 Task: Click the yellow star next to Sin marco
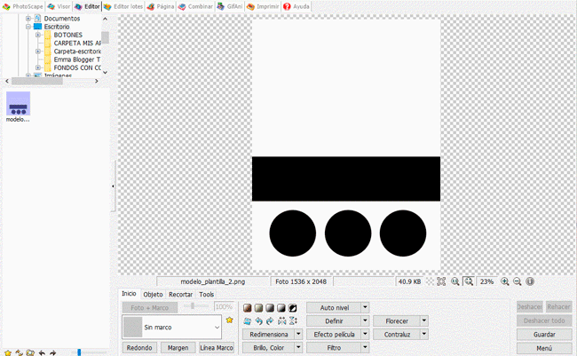pyautogui.click(x=230, y=320)
